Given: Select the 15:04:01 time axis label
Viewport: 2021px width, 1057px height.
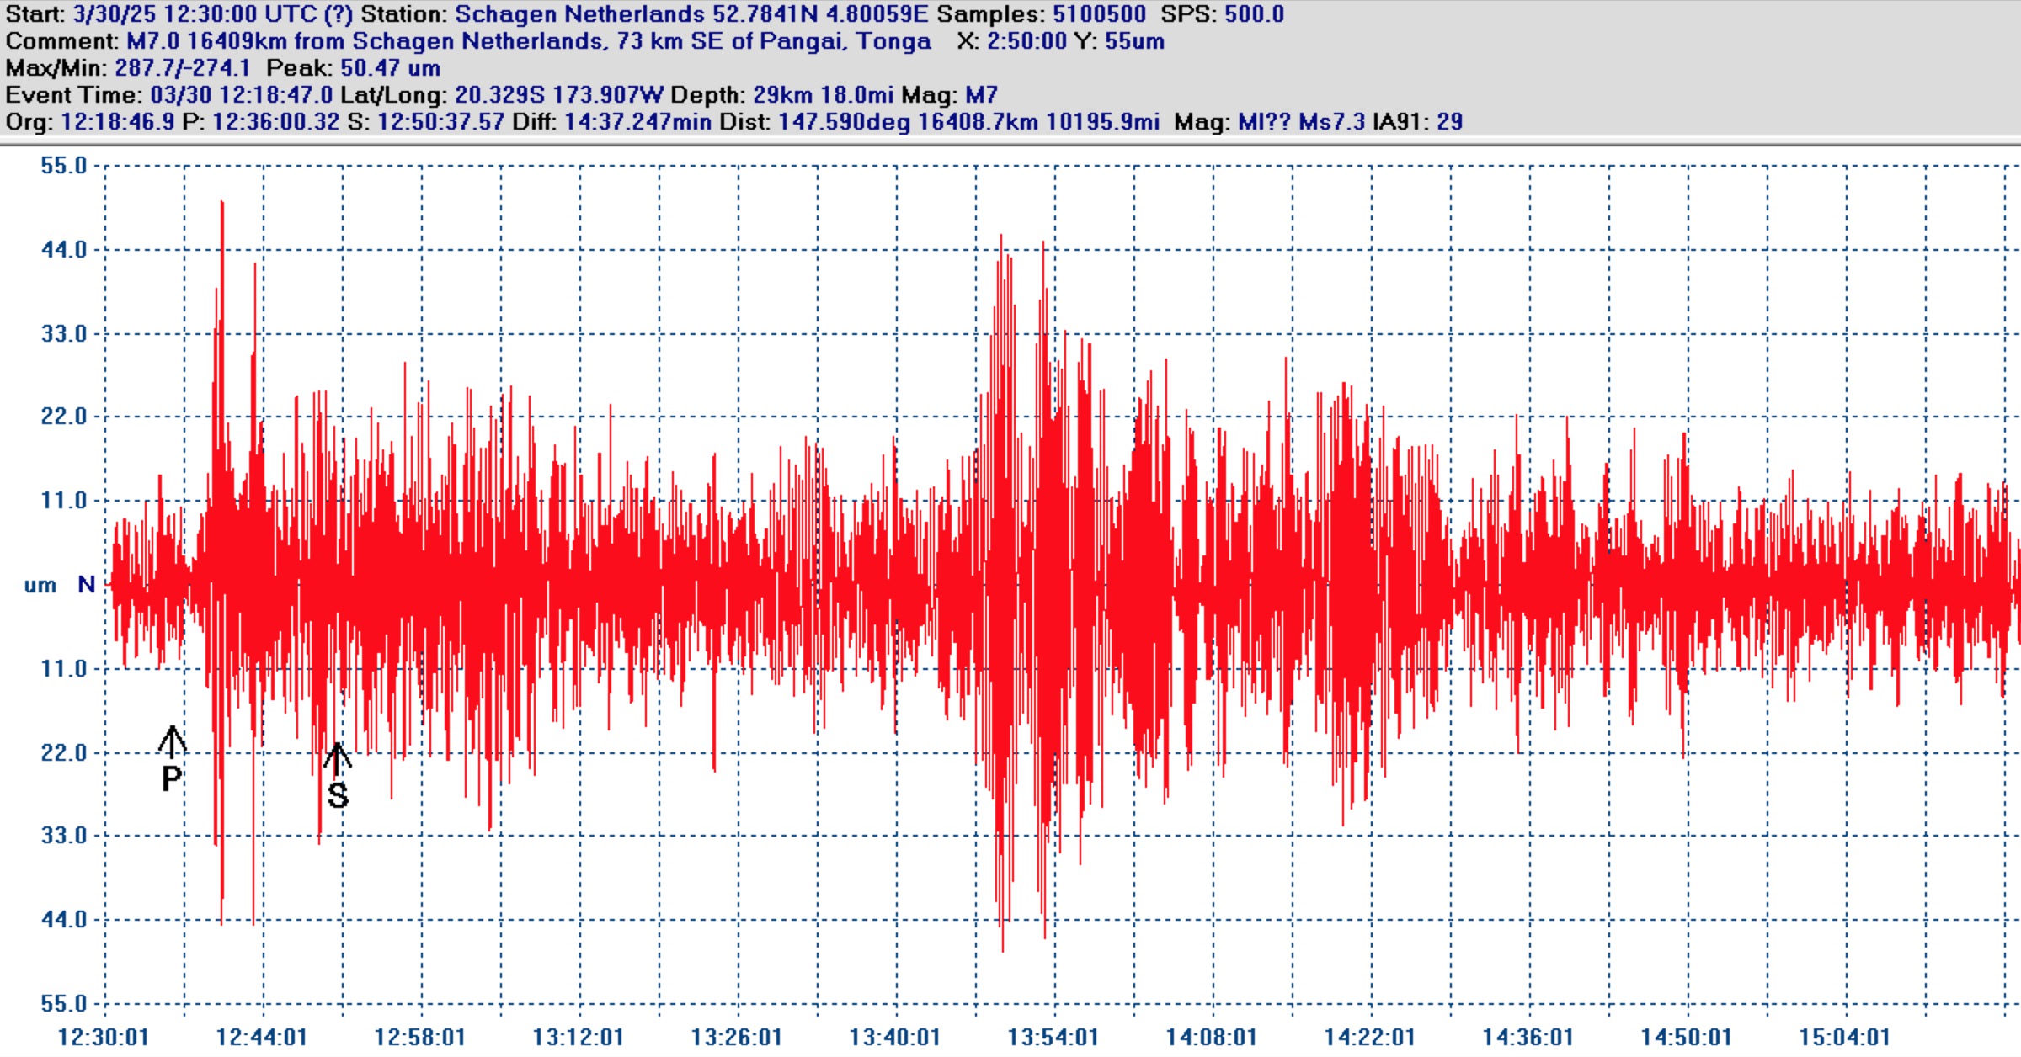Looking at the screenshot, I should (1845, 1037).
